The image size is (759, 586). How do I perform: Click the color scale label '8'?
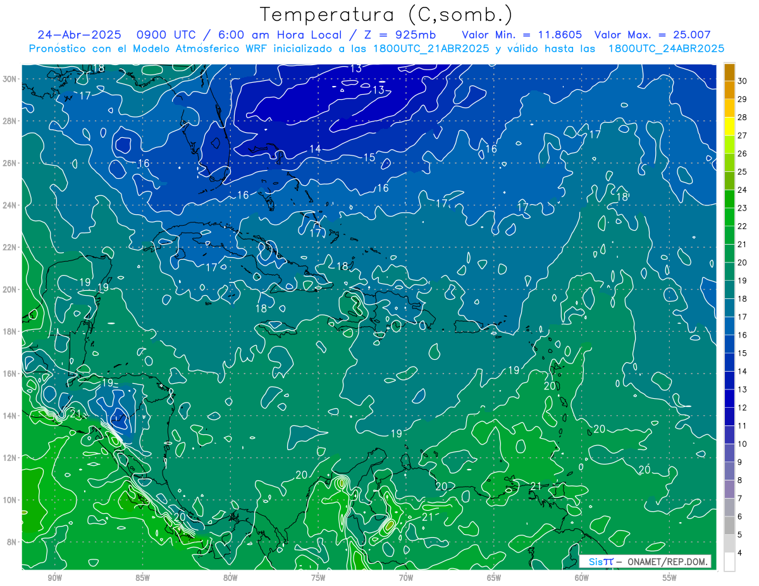coord(740,480)
